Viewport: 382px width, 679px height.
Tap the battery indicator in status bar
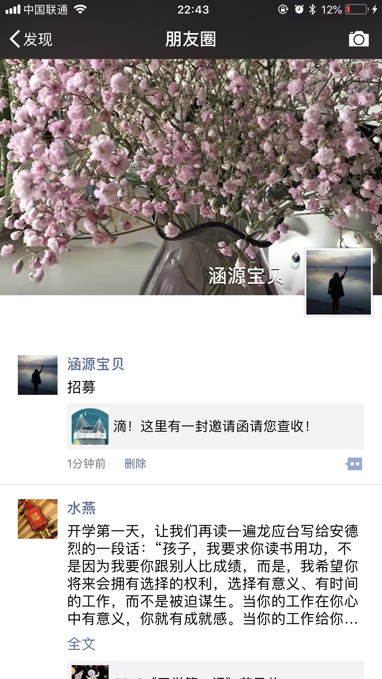(x=357, y=10)
